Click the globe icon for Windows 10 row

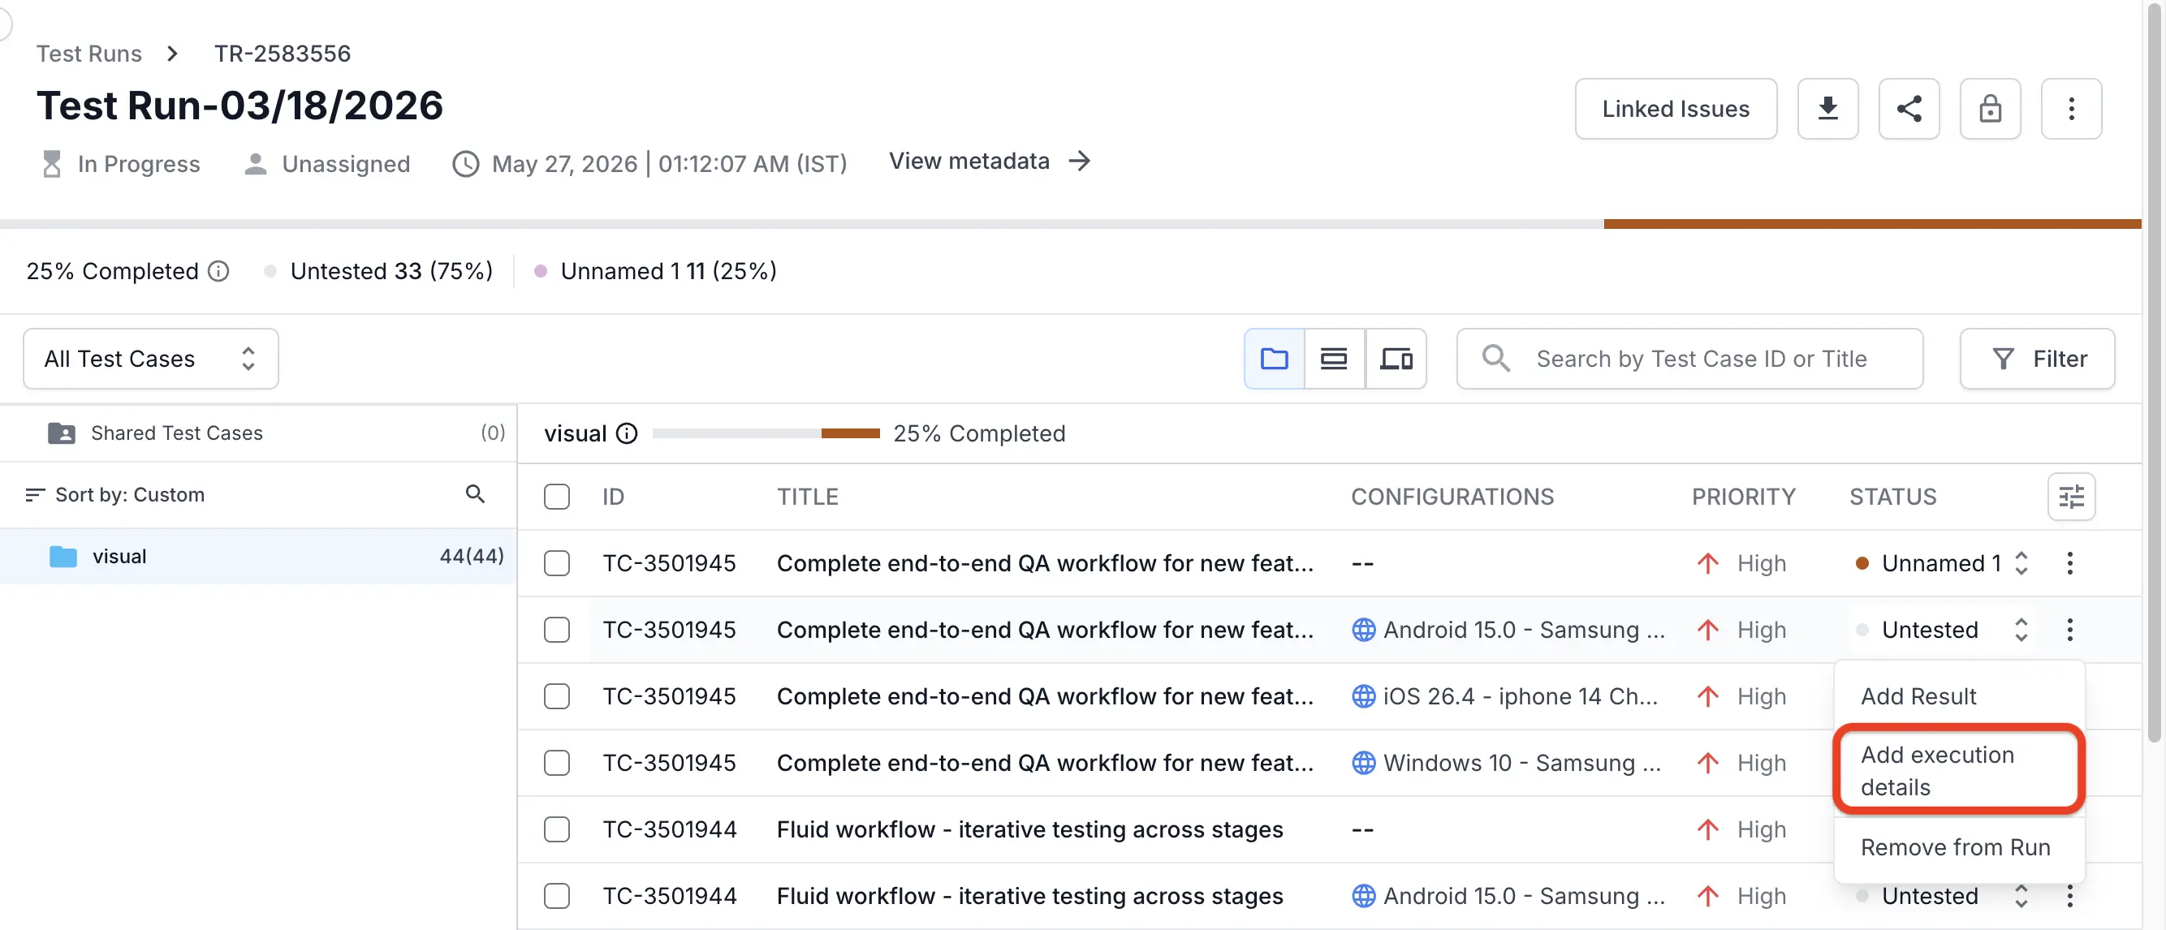pyautogui.click(x=1363, y=762)
